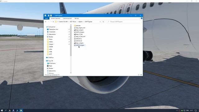Select the leap_engine_nml file
Image resolution: width=199 pixels, height=112 pixels.
click(x=80, y=28)
